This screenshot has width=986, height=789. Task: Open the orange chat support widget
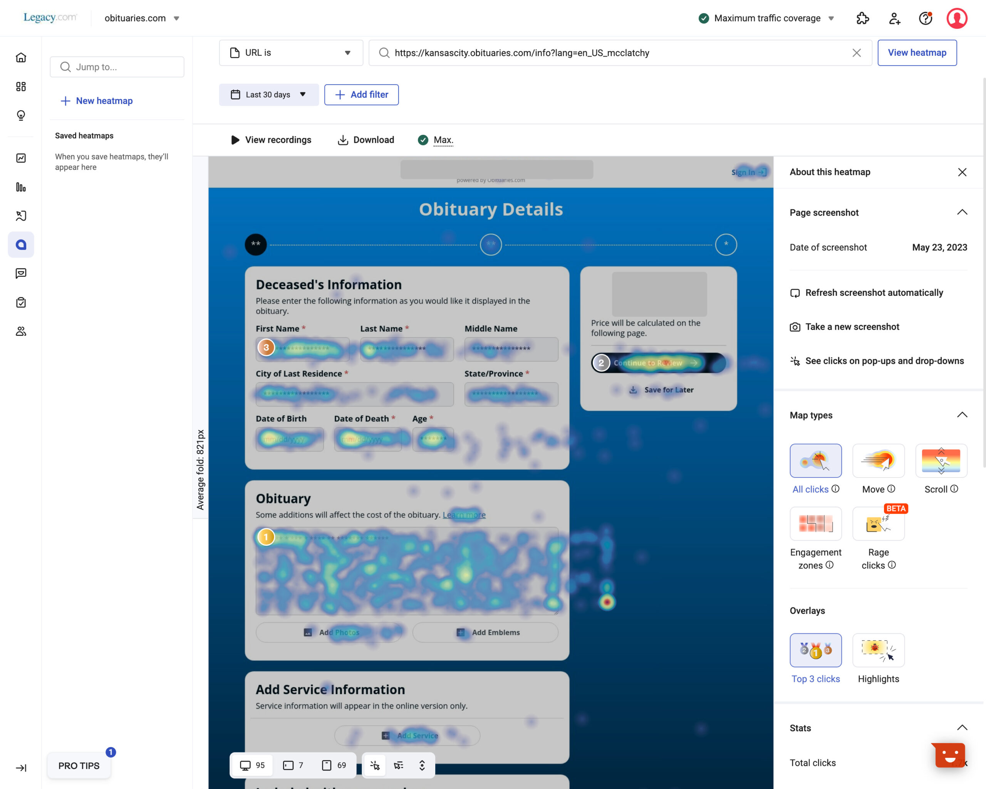pyautogui.click(x=949, y=755)
